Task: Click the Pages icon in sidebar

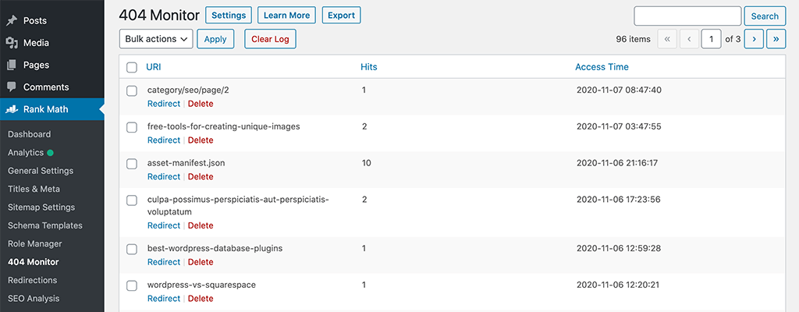Action: 12,66
